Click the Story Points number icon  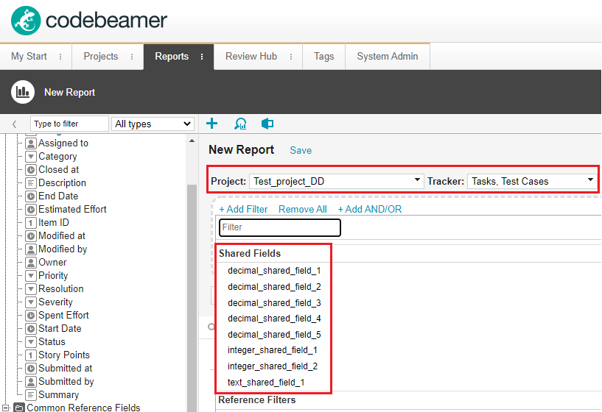(31, 355)
